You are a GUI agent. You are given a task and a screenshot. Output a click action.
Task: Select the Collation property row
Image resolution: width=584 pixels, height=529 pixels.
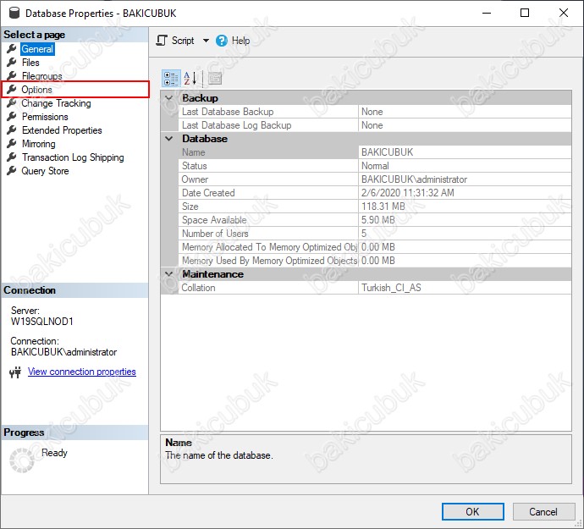[x=375, y=288]
